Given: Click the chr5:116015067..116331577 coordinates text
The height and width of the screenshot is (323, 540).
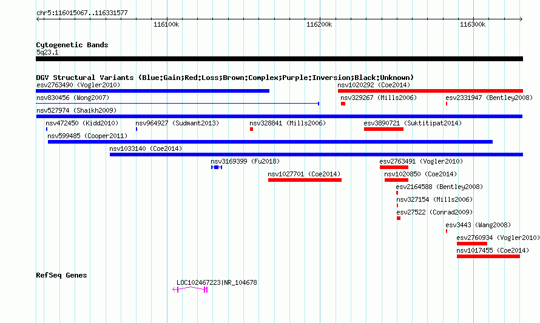Looking at the screenshot, I should click(x=82, y=13).
